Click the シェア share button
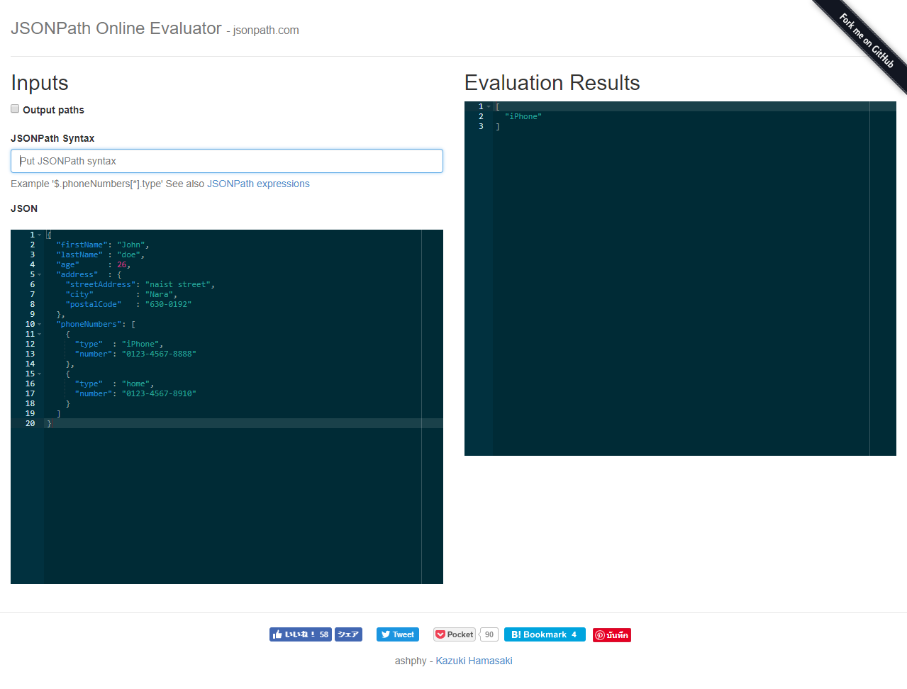The height and width of the screenshot is (689, 907). [347, 634]
